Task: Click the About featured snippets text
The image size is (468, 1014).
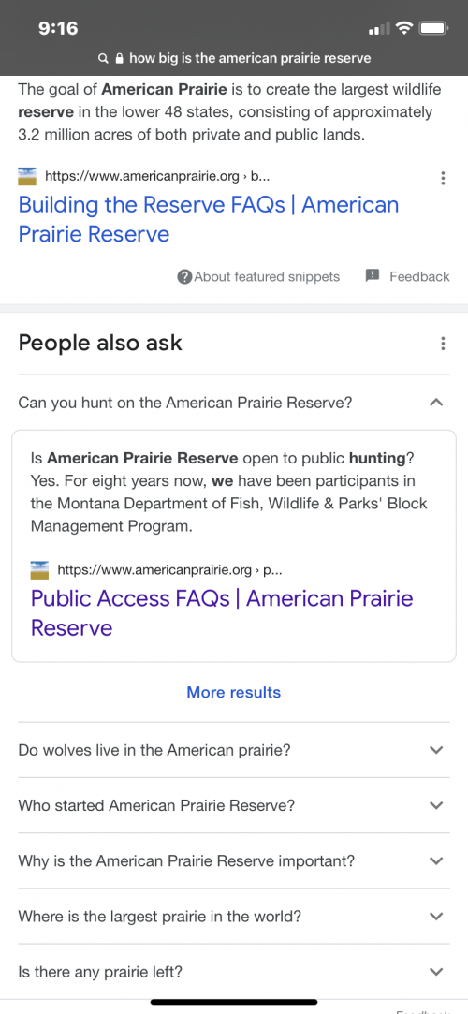Action: (x=267, y=277)
